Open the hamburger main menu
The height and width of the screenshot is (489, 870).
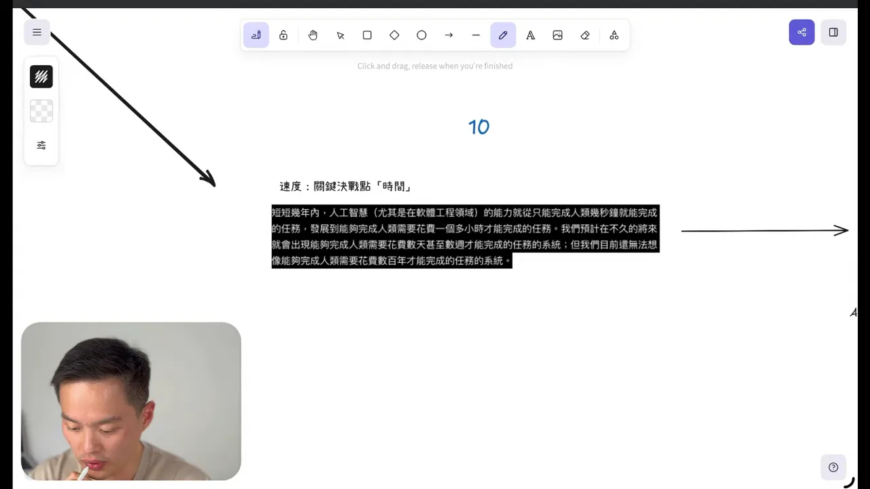[x=37, y=32]
